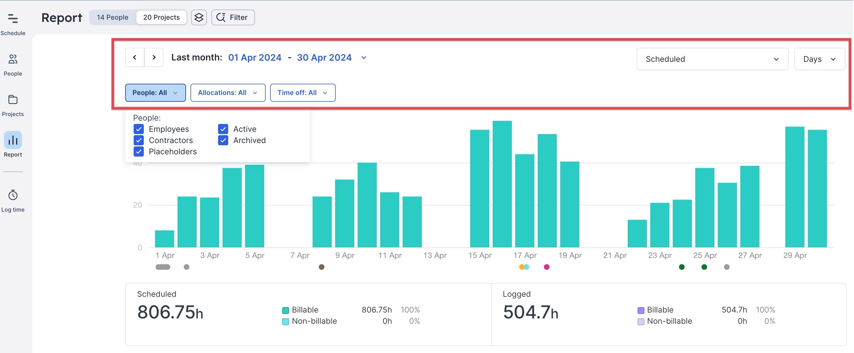
Task: Go to previous month arrow
Action: tap(135, 57)
